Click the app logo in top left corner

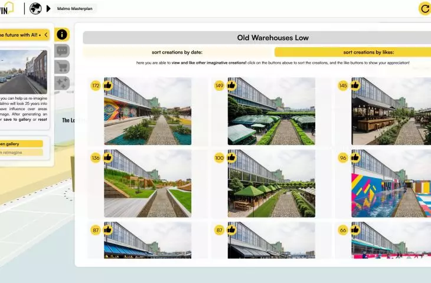[x=7, y=8]
